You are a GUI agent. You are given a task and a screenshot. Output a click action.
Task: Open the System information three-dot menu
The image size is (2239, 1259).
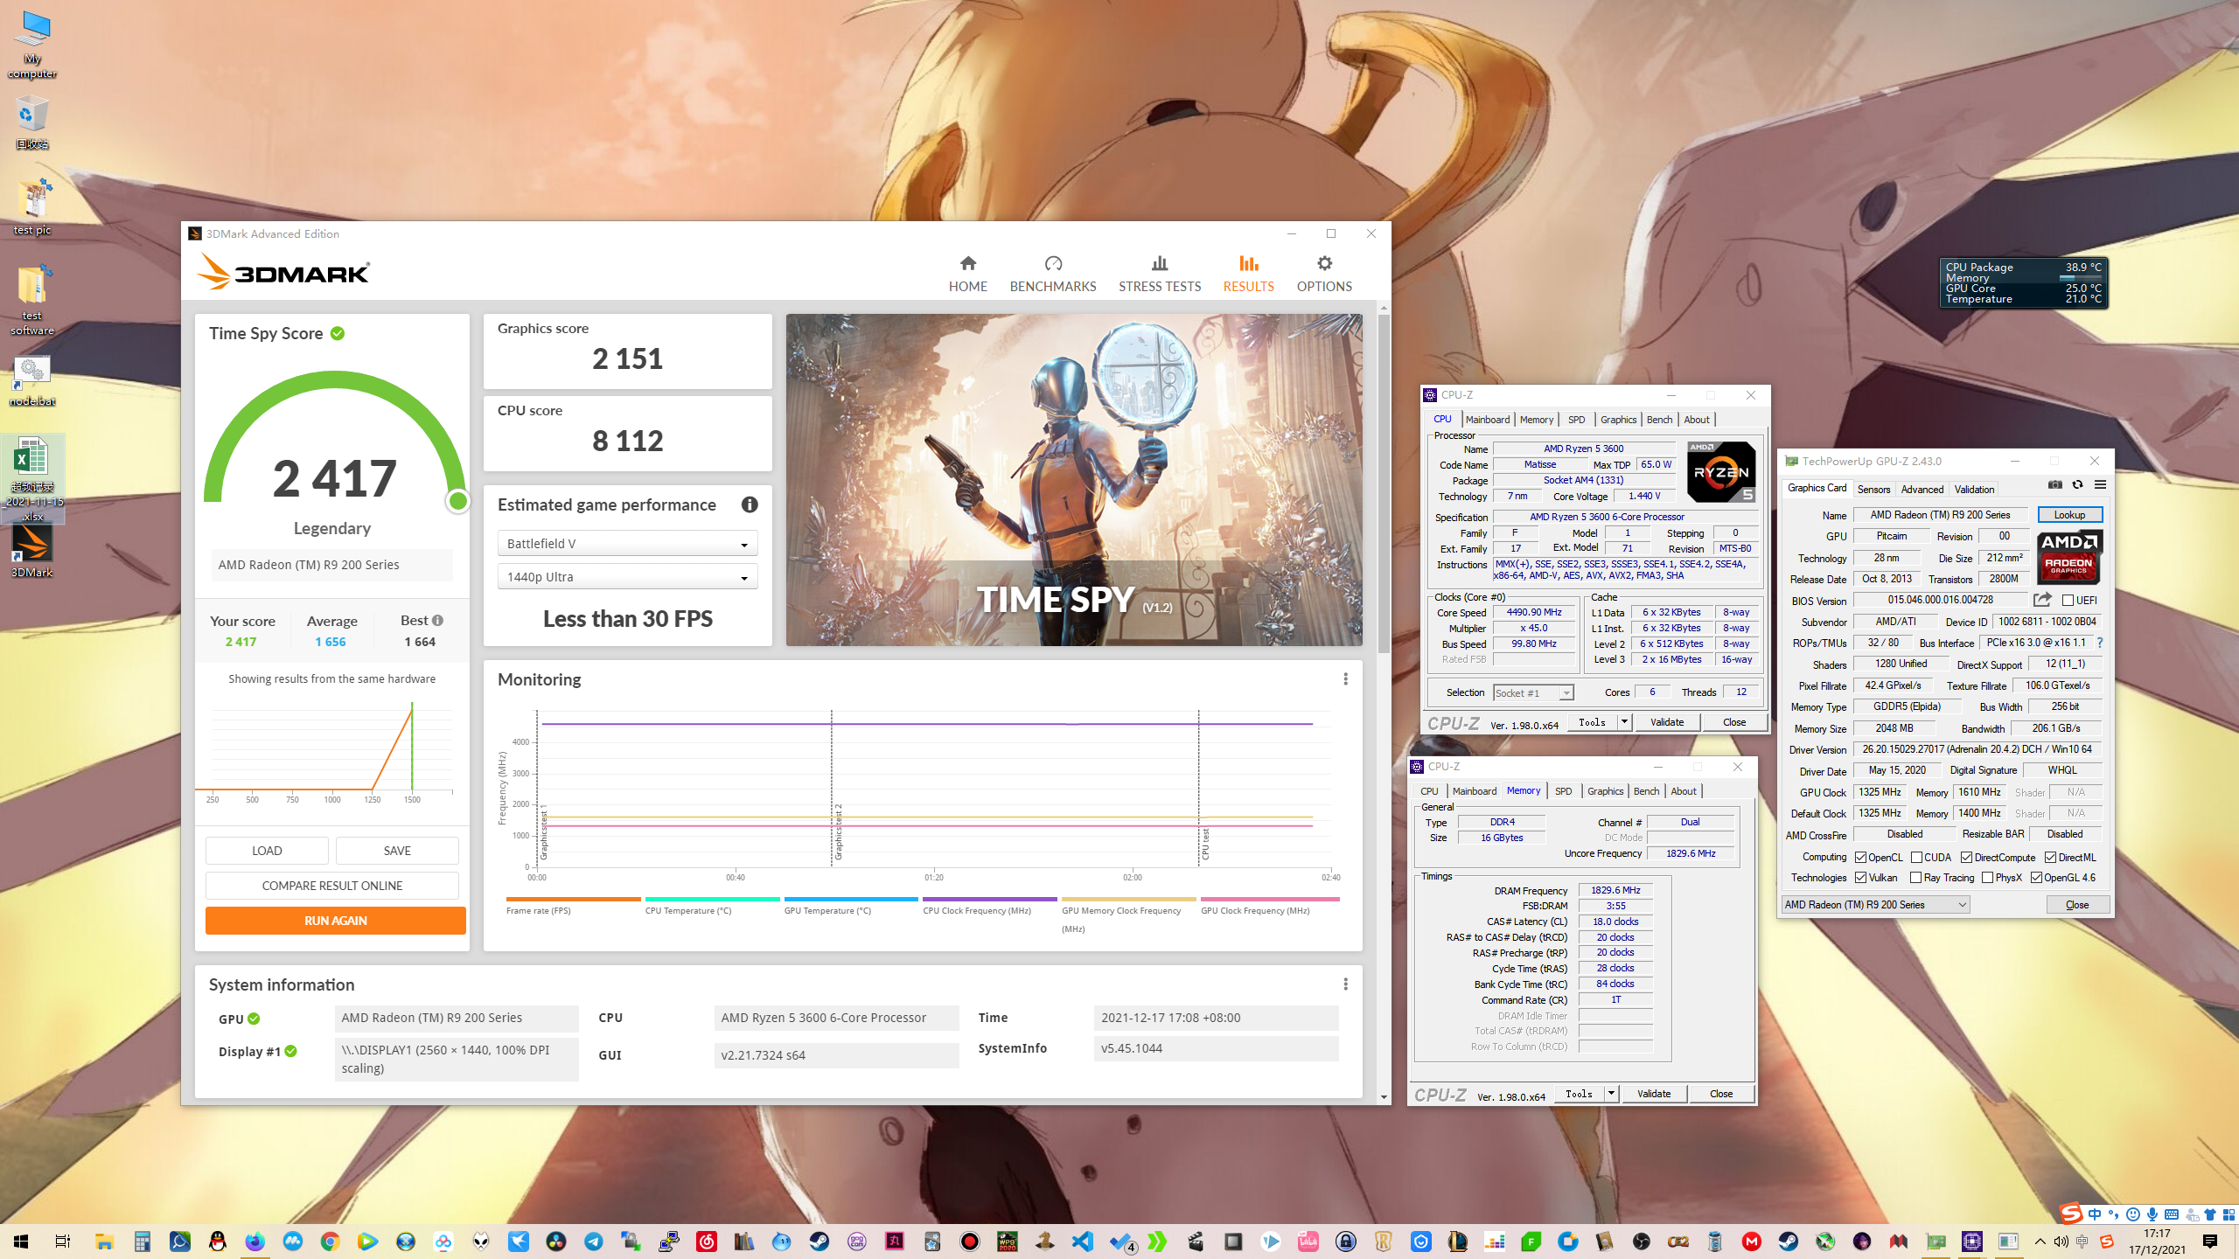[1345, 984]
